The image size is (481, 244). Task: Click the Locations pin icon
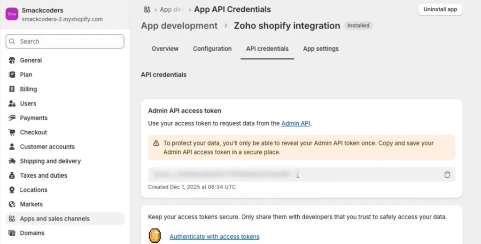point(12,190)
